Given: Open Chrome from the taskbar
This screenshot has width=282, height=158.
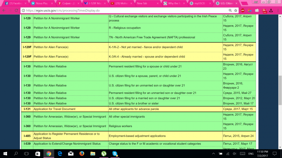Looking at the screenshot, I should pyautogui.click(x=49, y=154).
